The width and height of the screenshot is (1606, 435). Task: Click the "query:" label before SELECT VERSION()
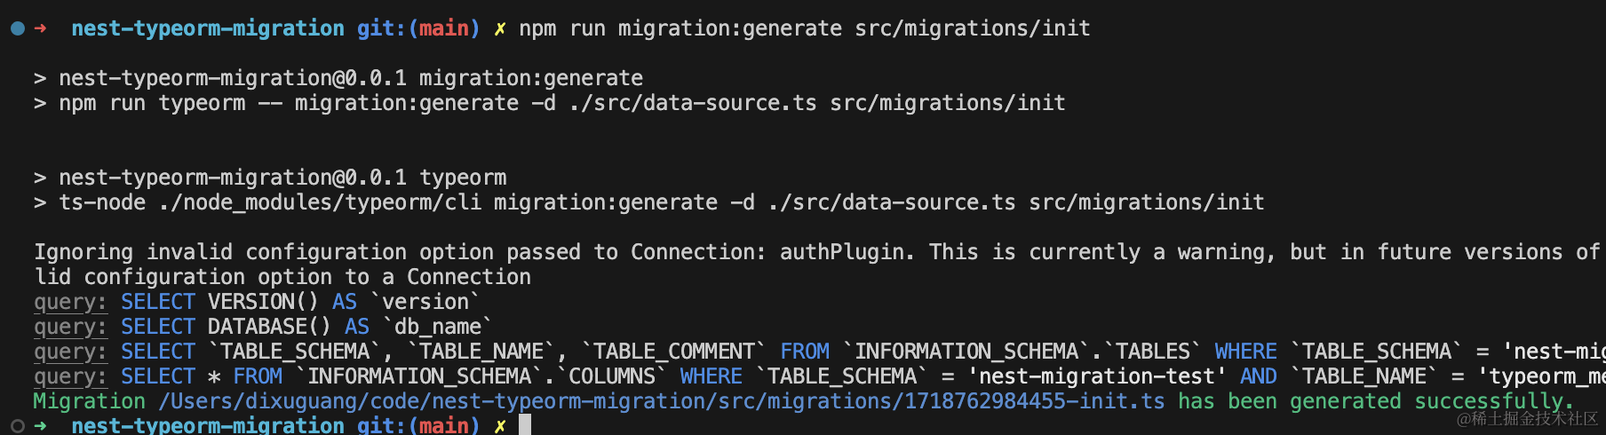coord(70,302)
